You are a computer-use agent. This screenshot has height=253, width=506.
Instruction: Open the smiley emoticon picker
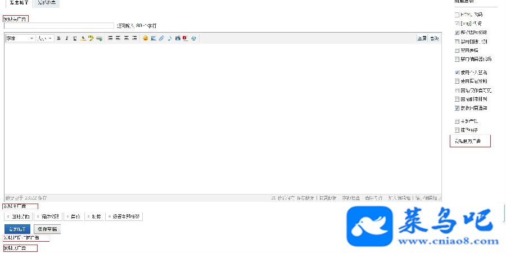pyautogui.click(x=145, y=38)
